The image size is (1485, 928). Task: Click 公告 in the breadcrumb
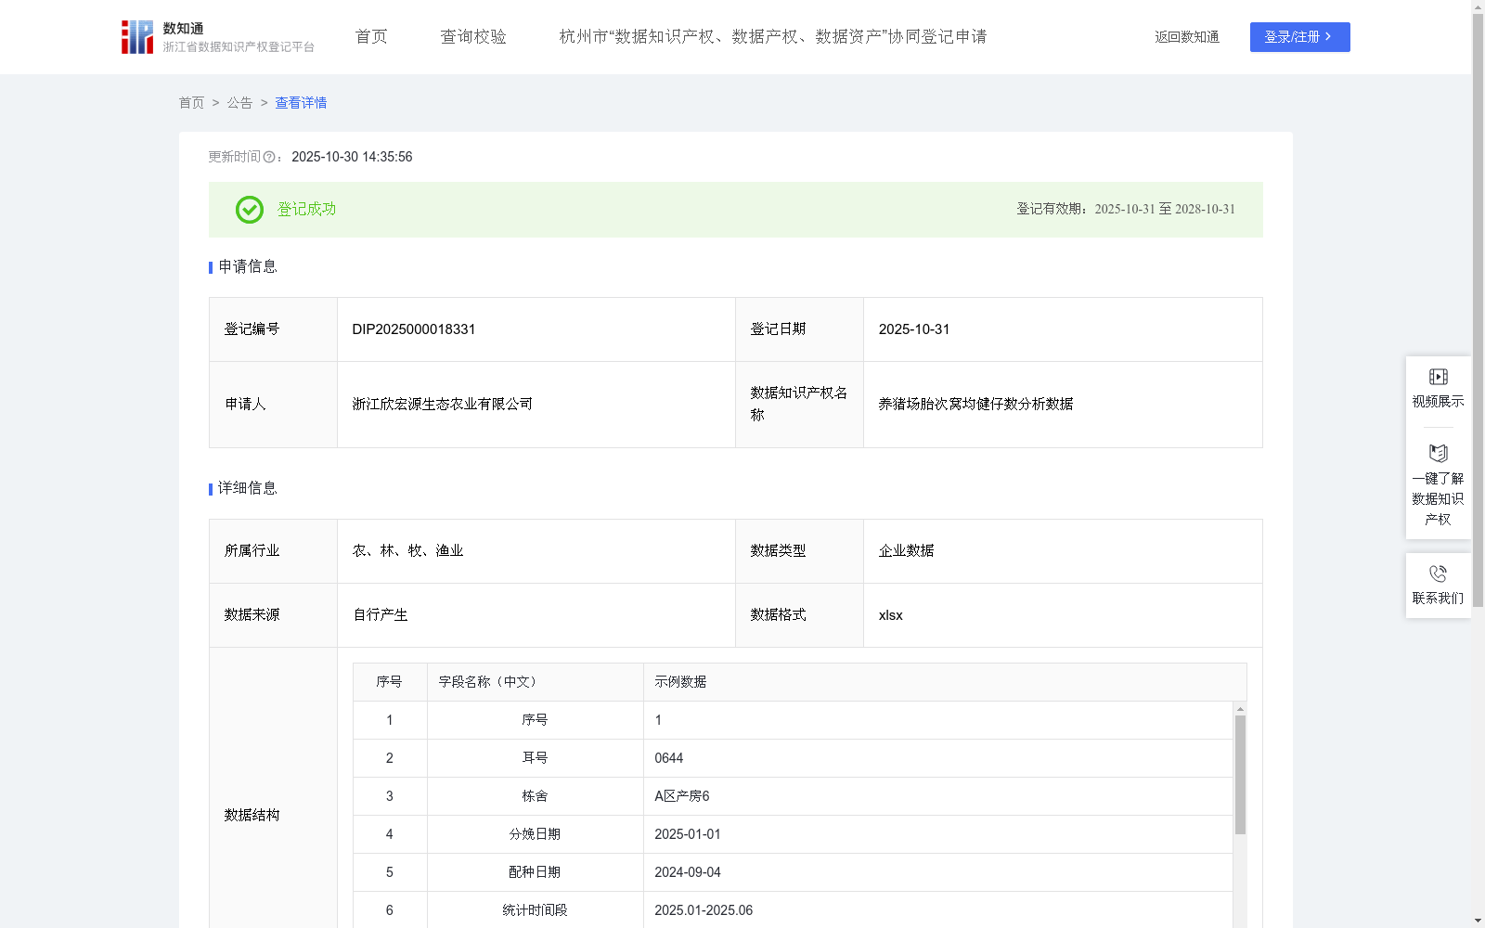coord(239,103)
